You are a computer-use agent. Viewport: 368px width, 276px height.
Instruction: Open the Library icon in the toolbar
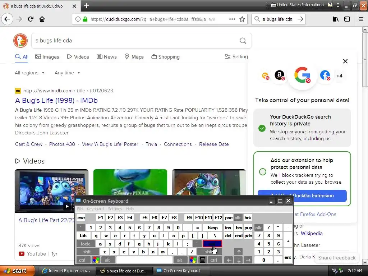click(x=336, y=19)
